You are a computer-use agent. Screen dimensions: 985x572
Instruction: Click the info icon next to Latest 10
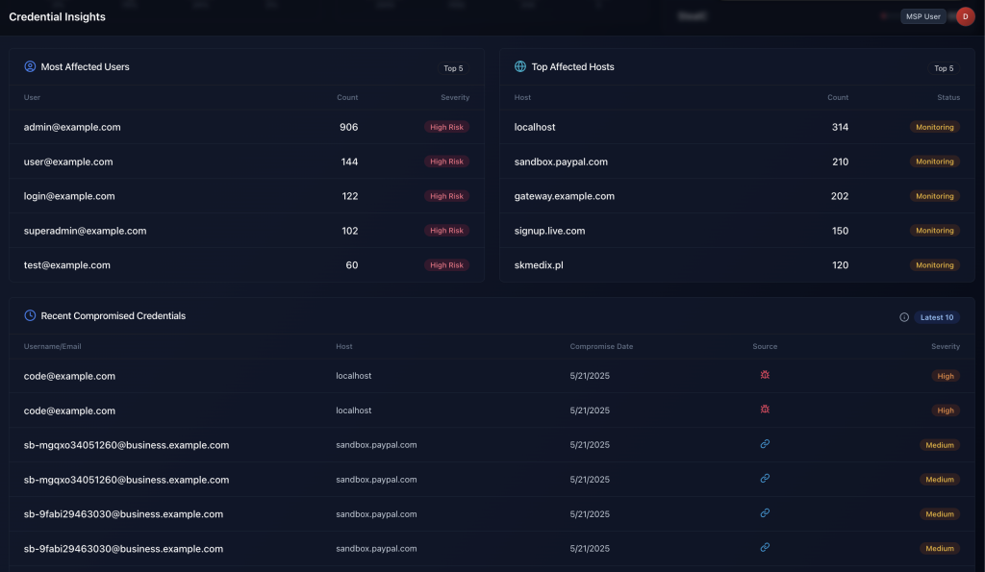904,317
